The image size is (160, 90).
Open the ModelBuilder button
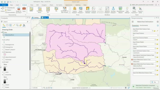pyautogui.click(x=10, y=8)
